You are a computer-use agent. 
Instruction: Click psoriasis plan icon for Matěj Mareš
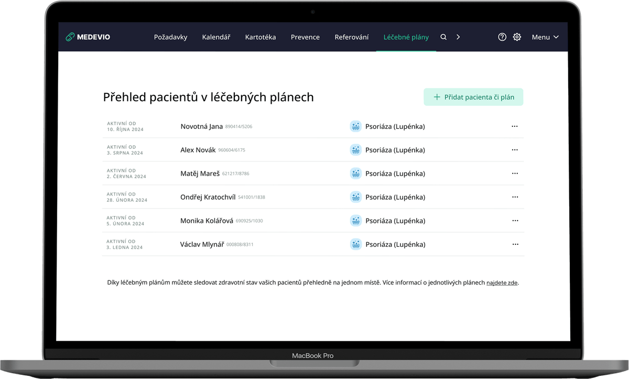[356, 174]
